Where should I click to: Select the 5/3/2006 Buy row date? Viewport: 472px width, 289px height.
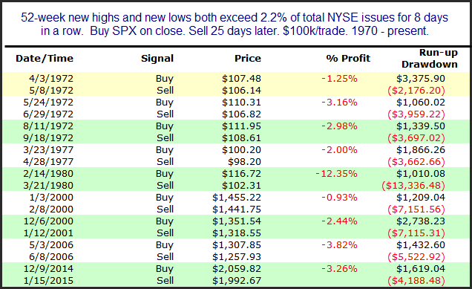(51, 245)
